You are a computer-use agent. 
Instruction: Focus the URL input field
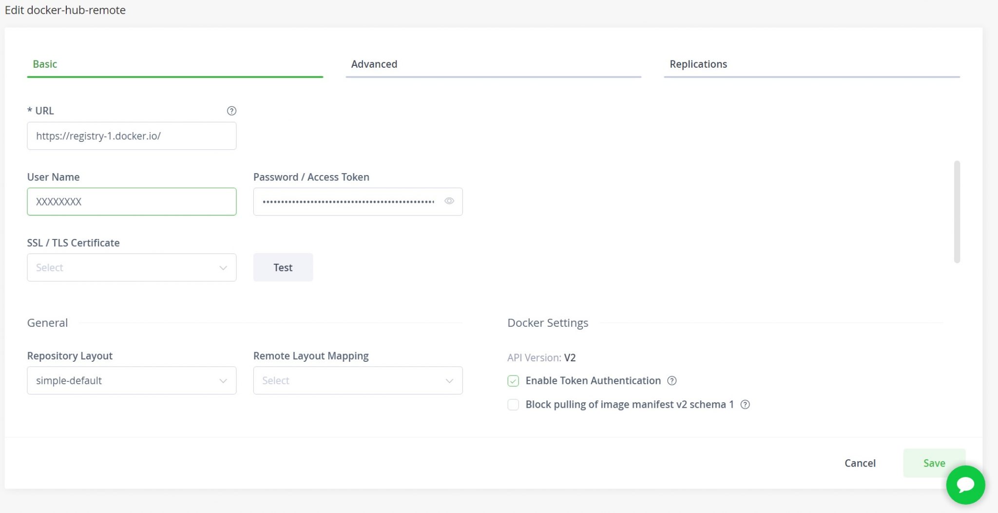click(x=132, y=136)
